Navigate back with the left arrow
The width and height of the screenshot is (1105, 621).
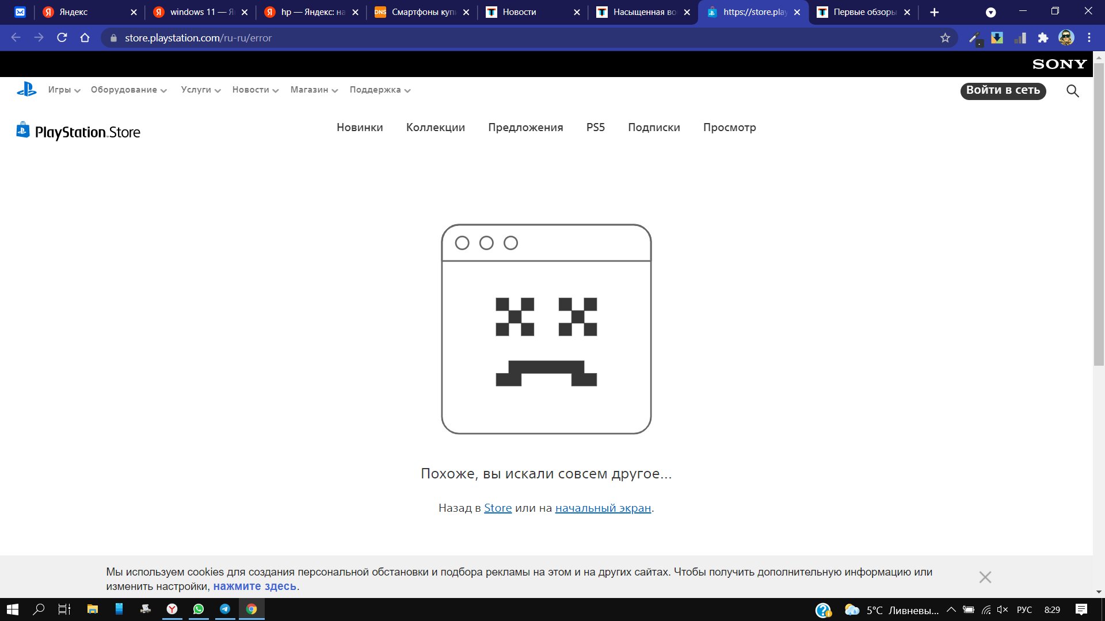[16, 38]
